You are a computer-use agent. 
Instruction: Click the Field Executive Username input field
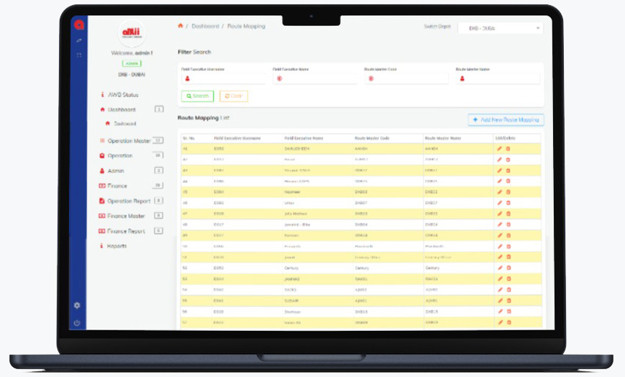pyautogui.click(x=223, y=78)
